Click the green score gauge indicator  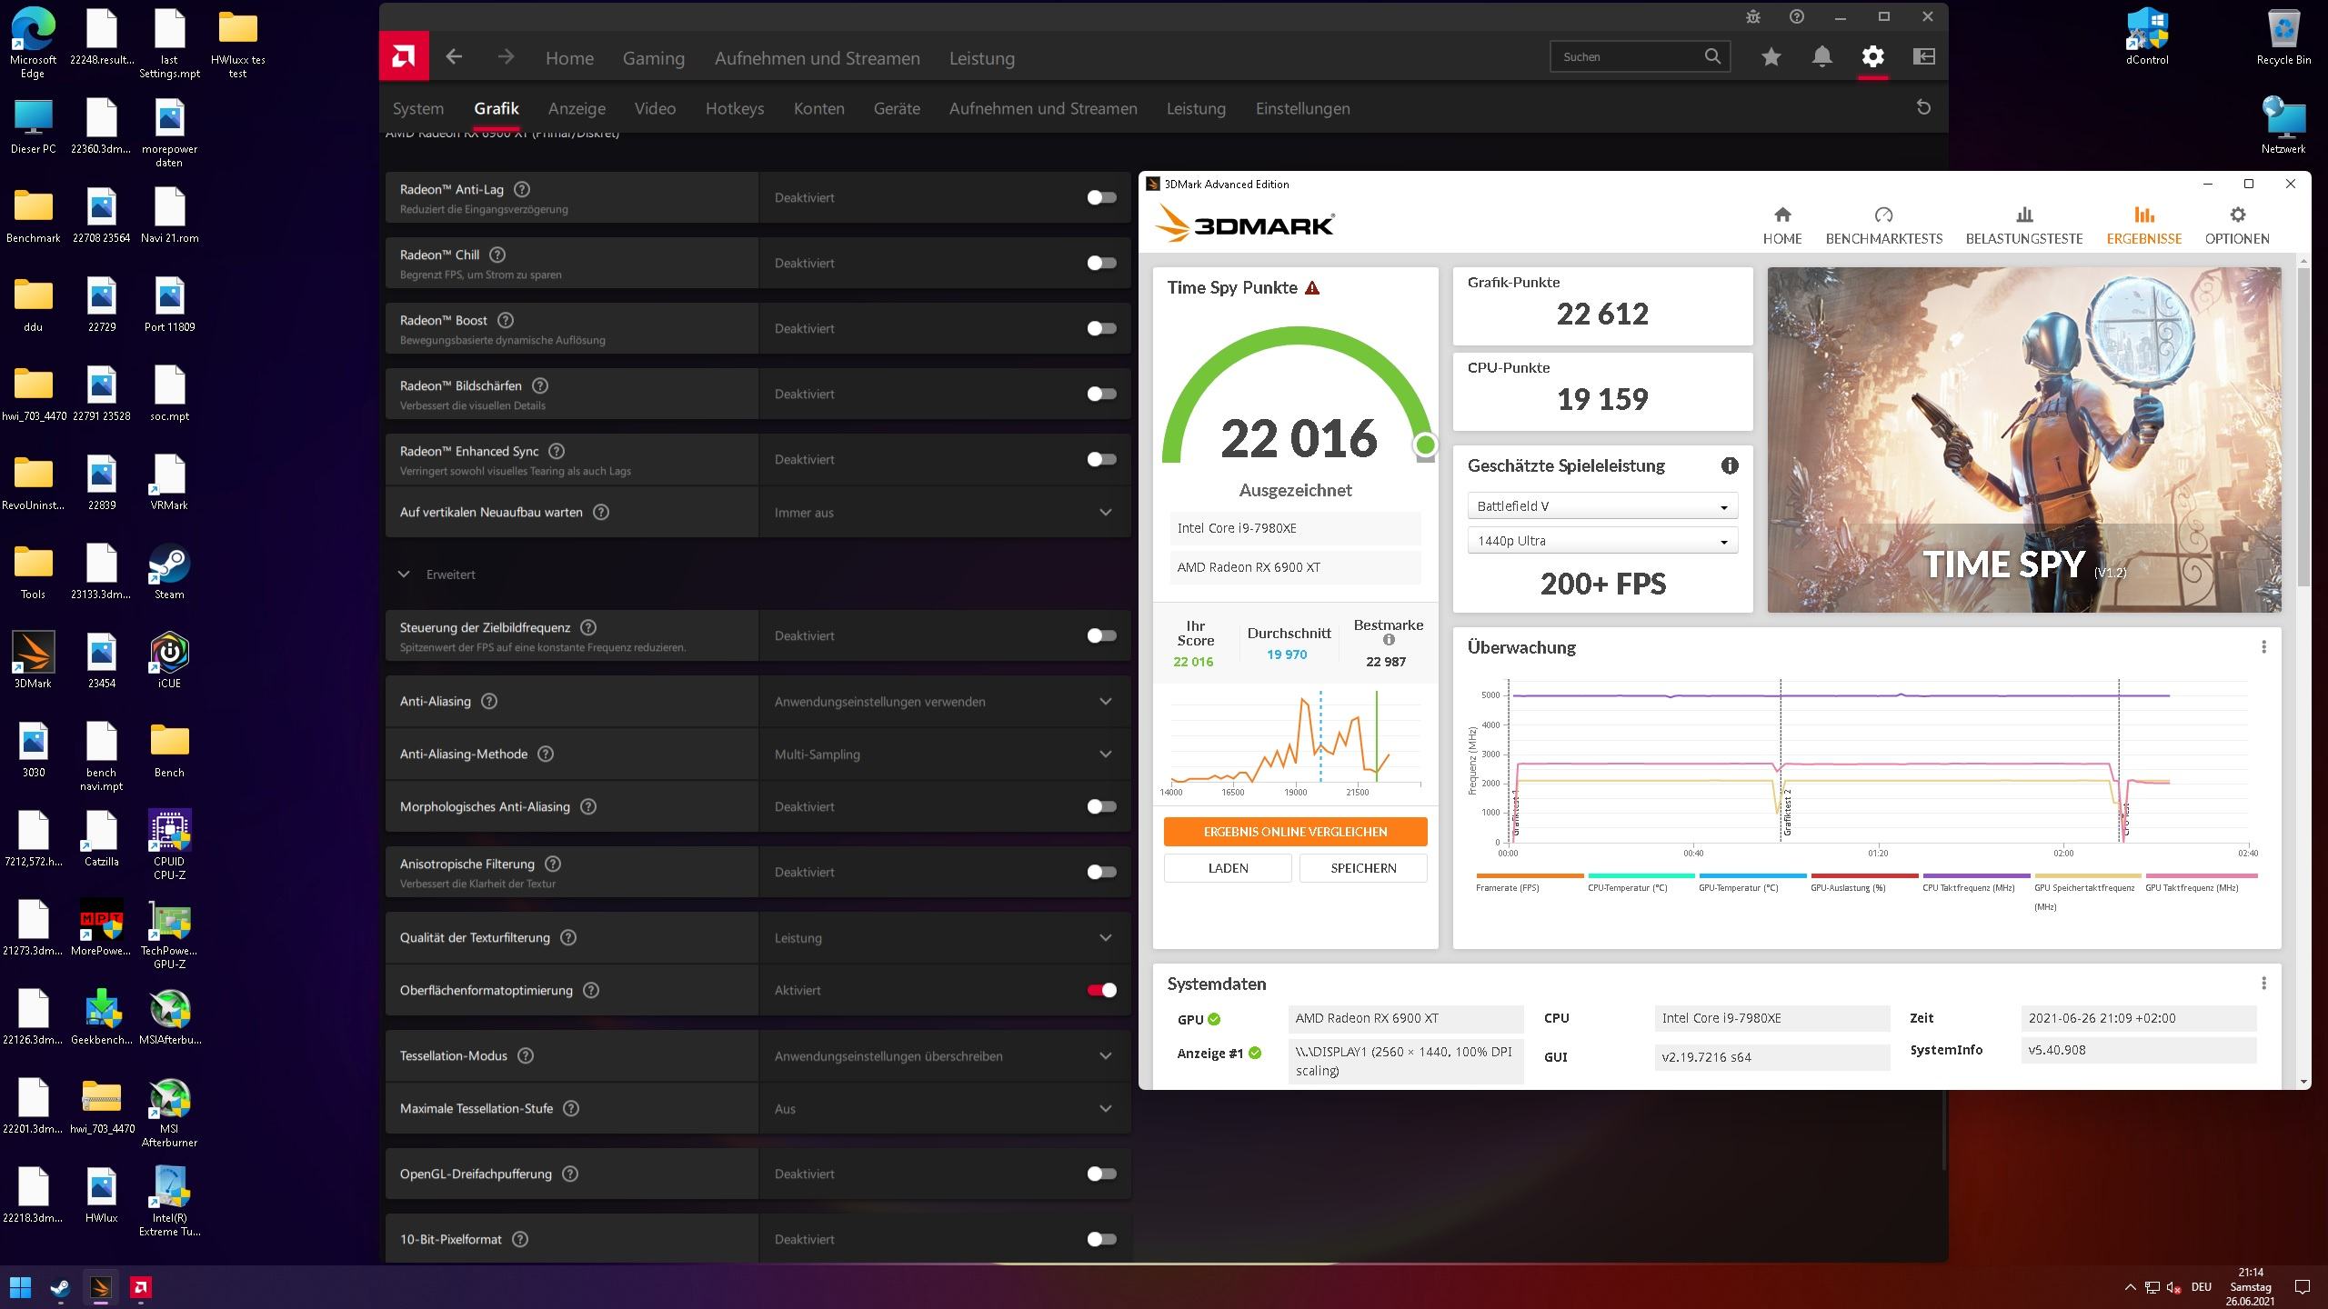[x=1425, y=445]
